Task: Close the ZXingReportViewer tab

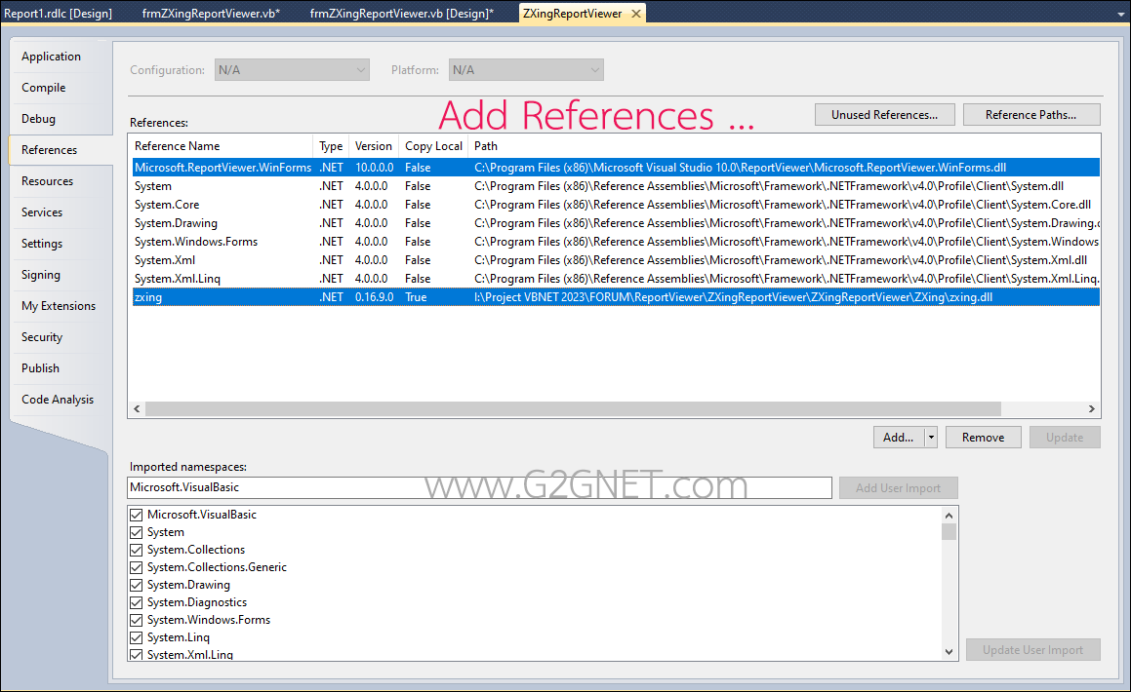Action: 635,14
